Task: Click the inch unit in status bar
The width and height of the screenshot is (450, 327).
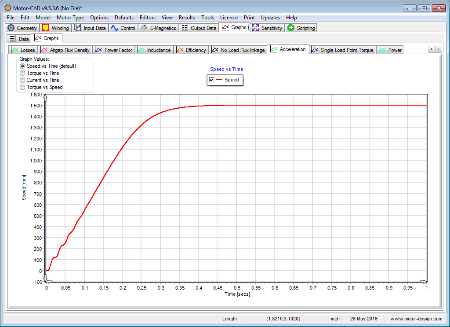Action: coord(335,319)
